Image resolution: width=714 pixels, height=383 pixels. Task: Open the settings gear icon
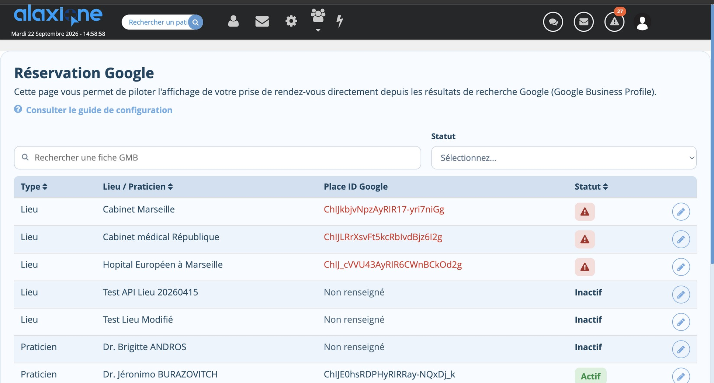(291, 21)
